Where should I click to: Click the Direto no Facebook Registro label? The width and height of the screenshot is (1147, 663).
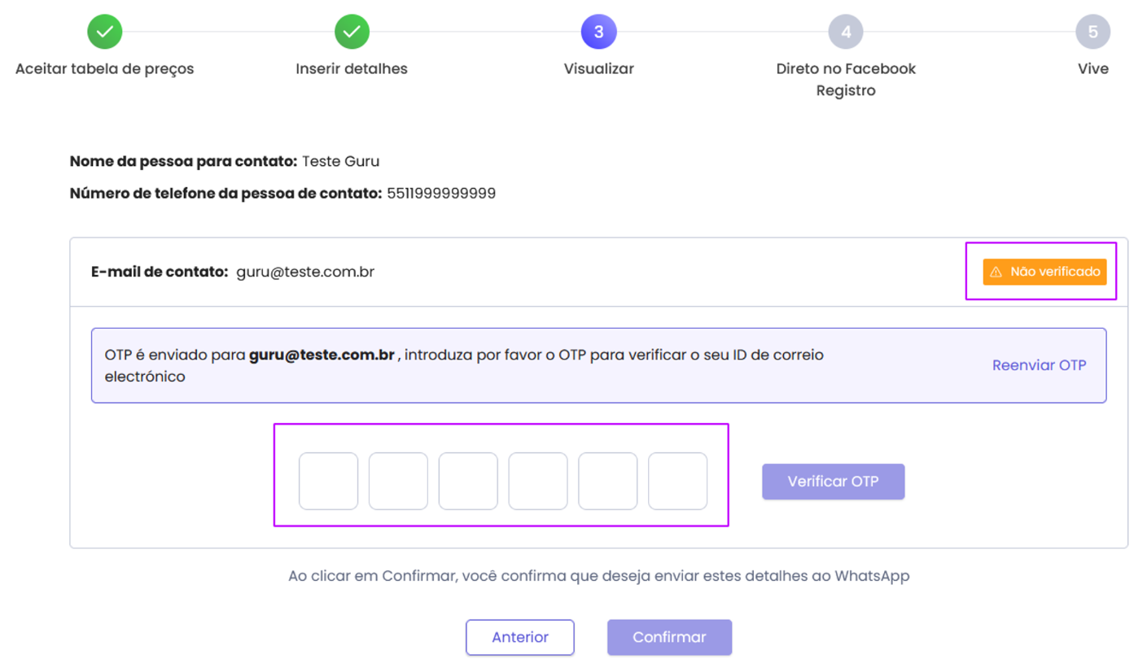click(x=846, y=80)
